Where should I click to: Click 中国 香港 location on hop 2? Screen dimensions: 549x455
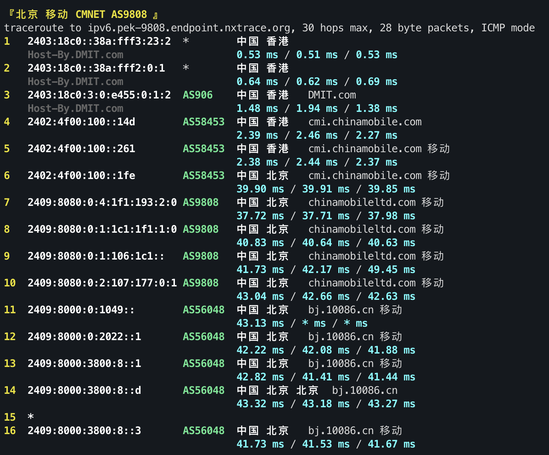263,68
